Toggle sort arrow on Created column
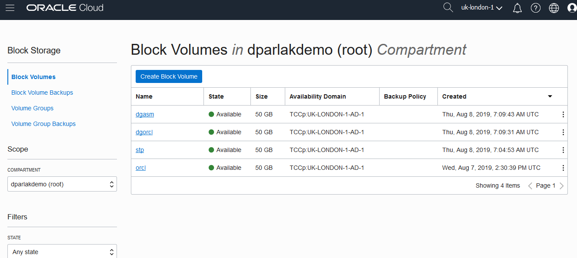 pyautogui.click(x=550, y=96)
